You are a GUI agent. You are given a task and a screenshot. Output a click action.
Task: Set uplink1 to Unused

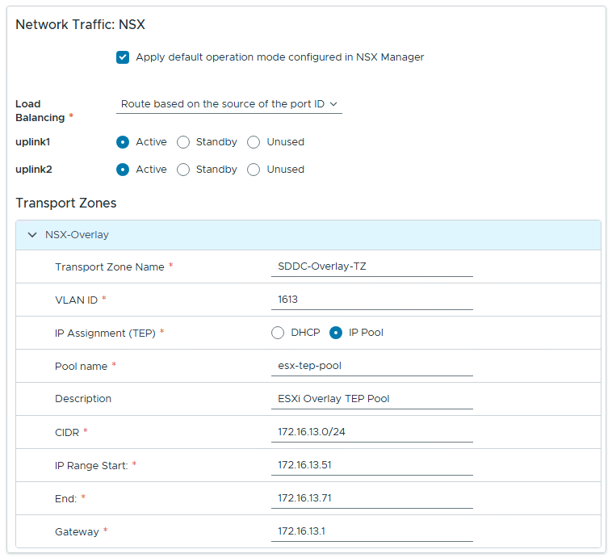pos(254,142)
